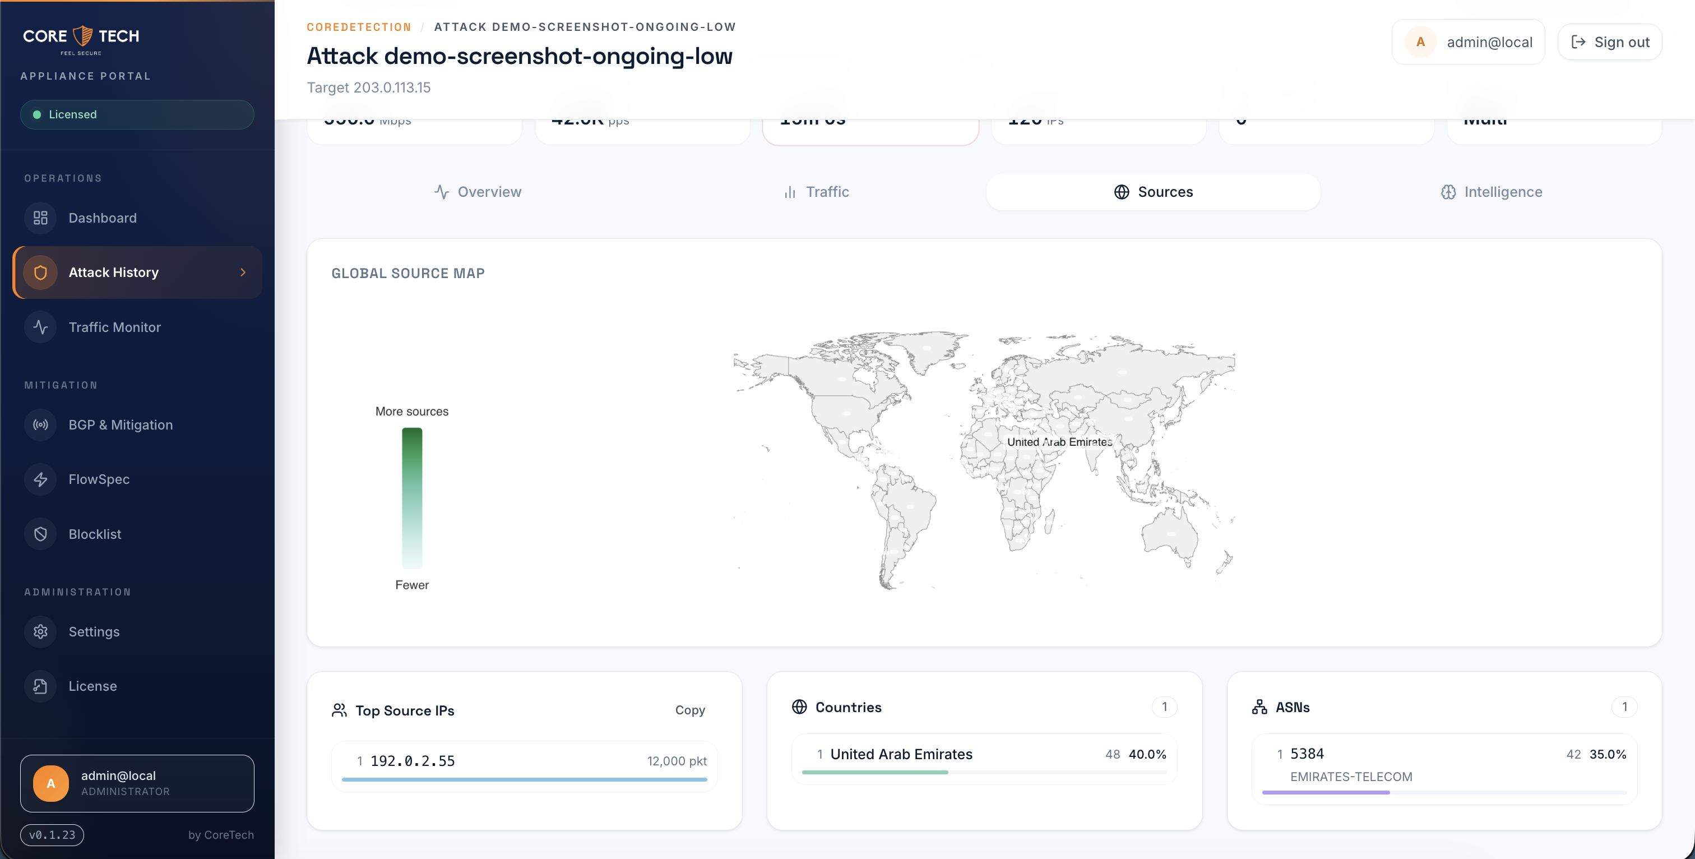Click the FlowSpec lightning bolt icon
The height and width of the screenshot is (859, 1695).
pyautogui.click(x=40, y=479)
